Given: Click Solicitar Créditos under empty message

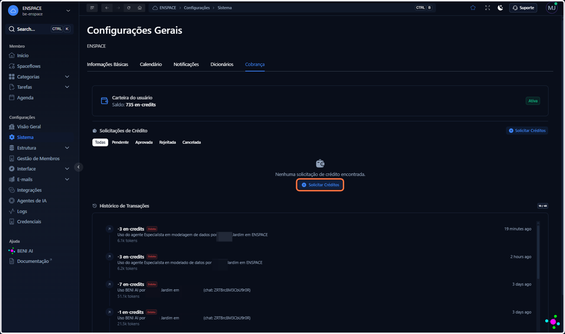Looking at the screenshot, I should tap(320, 185).
